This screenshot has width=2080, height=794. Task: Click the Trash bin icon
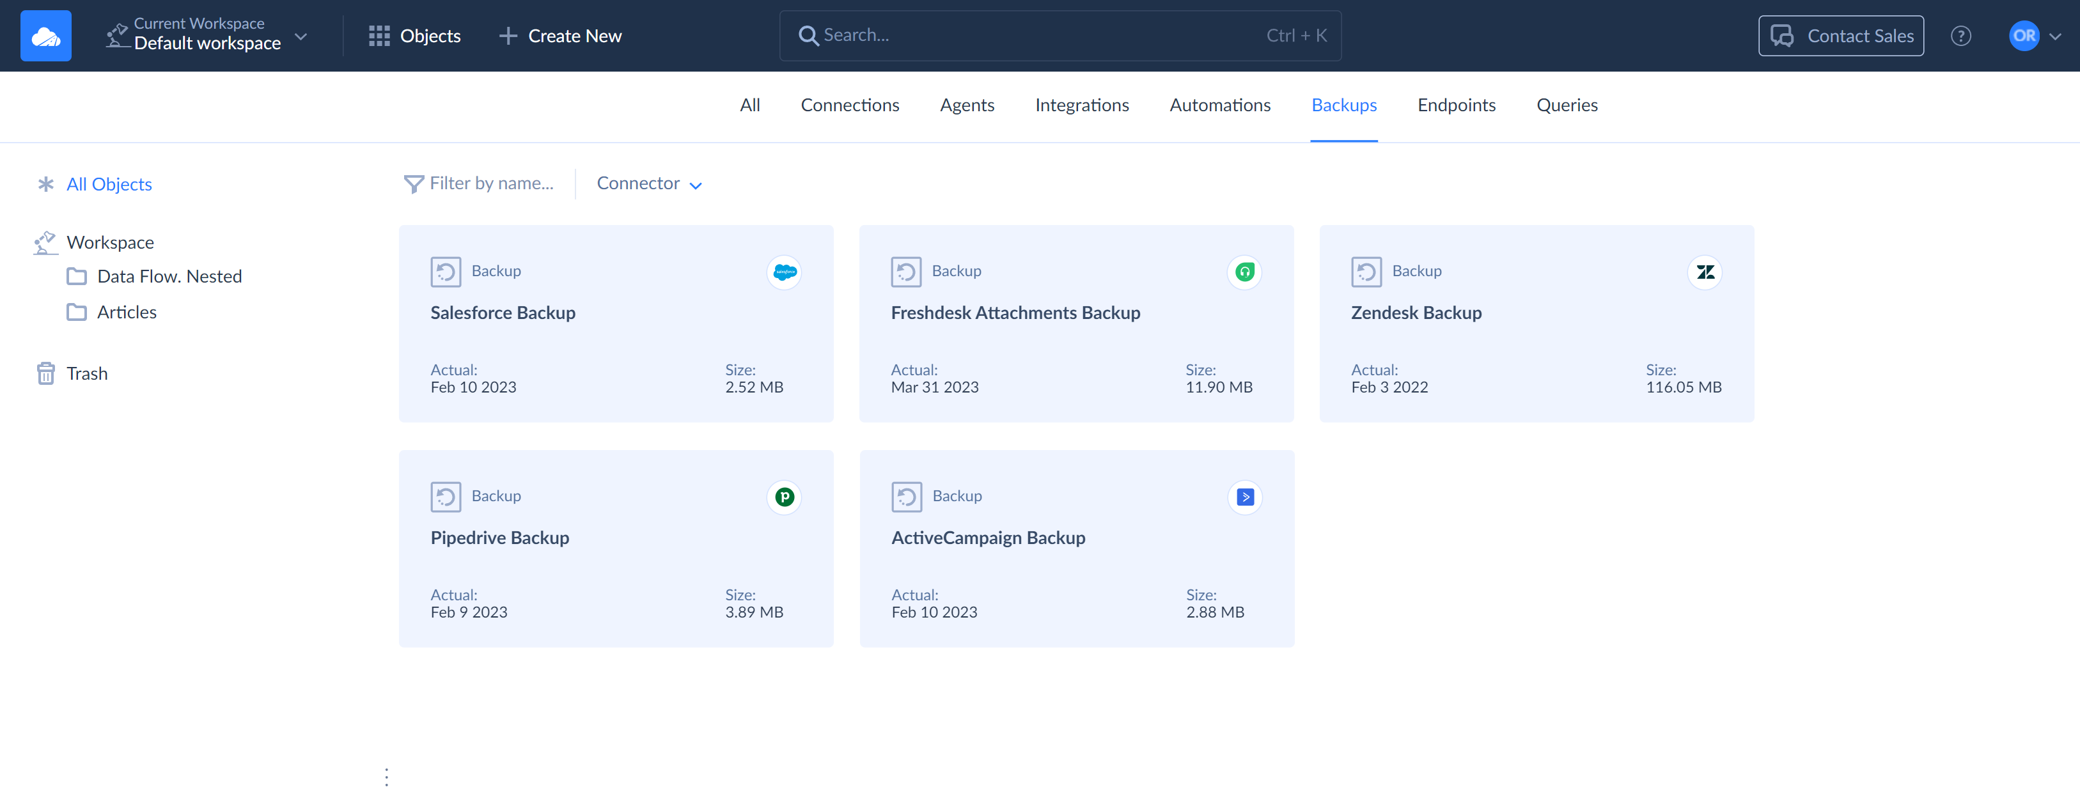click(45, 373)
